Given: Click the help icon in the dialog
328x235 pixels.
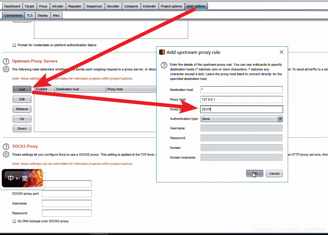Looking at the screenshot, I should point(163,65).
